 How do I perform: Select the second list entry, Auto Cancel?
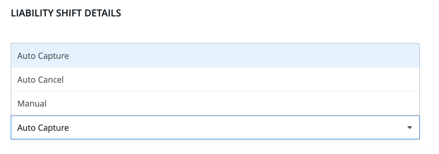pos(215,80)
